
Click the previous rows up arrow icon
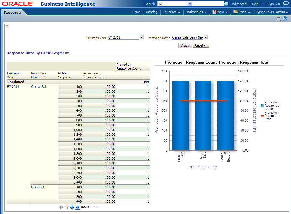[67, 207]
